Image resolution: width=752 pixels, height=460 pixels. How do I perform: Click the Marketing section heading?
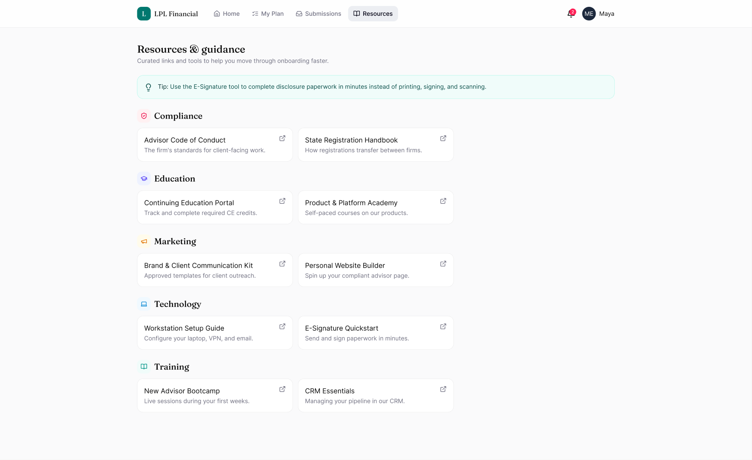175,241
